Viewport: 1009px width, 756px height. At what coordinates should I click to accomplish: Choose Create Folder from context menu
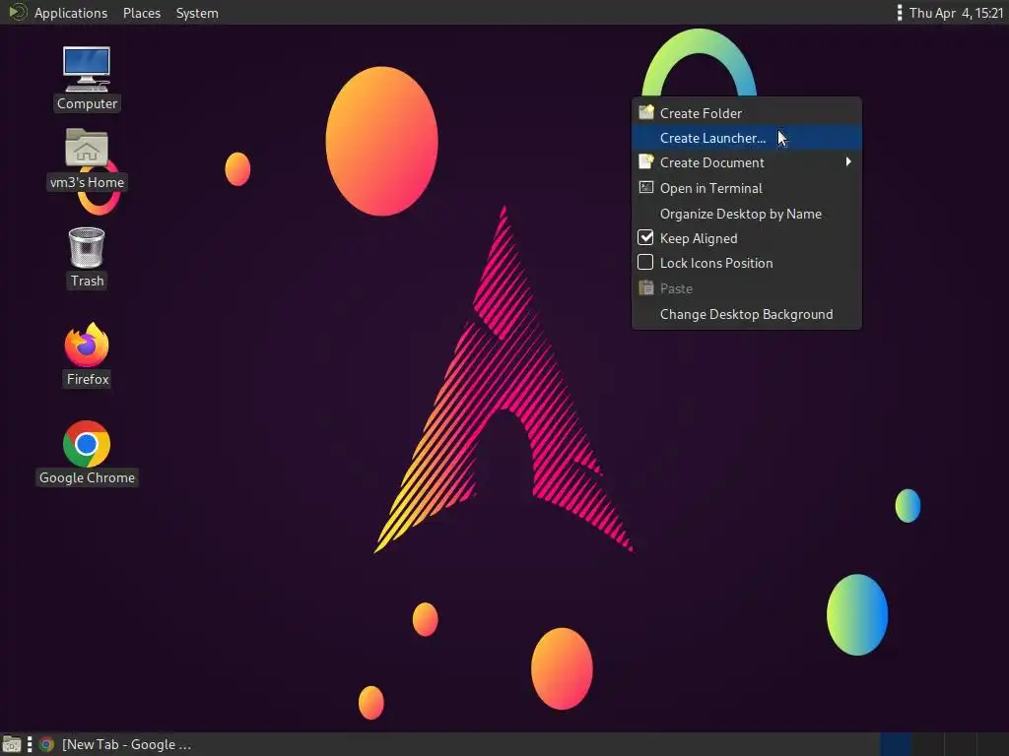click(x=747, y=112)
